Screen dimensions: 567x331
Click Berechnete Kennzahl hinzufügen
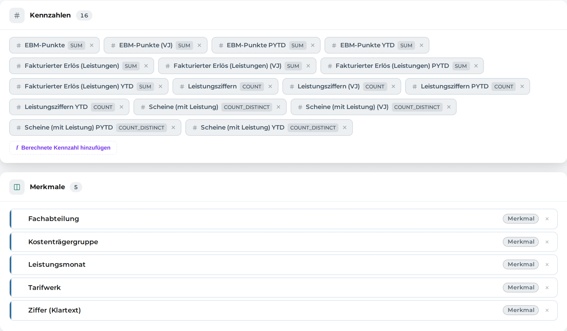(x=63, y=148)
